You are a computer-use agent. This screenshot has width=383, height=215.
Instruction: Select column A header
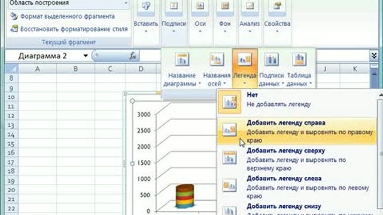tap(37, 69)
